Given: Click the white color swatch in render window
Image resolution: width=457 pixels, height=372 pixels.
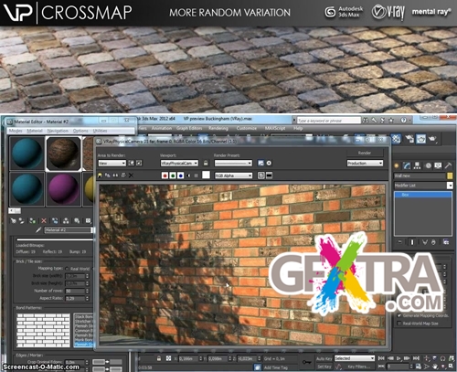Looking at the screenshot, I should pos(207,175).
